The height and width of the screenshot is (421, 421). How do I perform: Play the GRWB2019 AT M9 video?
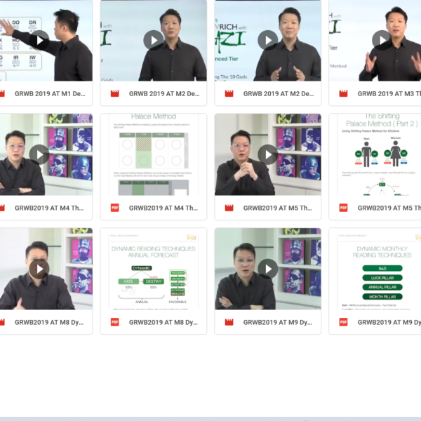pos(268,269)
